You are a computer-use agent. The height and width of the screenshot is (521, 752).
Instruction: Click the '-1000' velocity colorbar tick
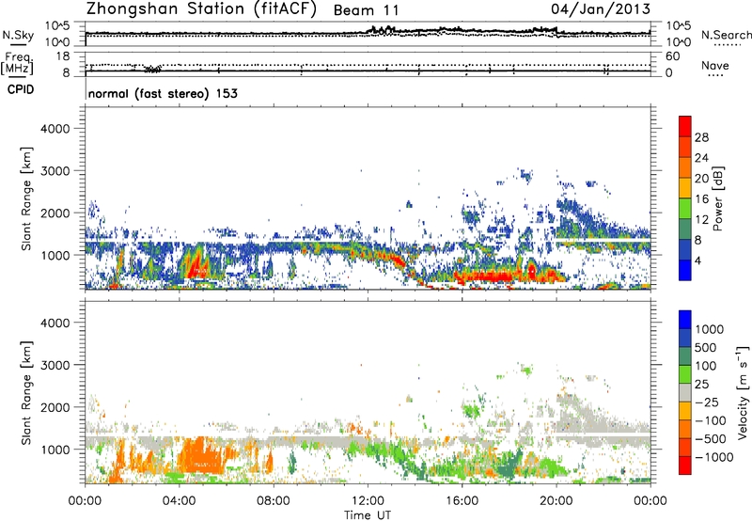pos(713,457)
